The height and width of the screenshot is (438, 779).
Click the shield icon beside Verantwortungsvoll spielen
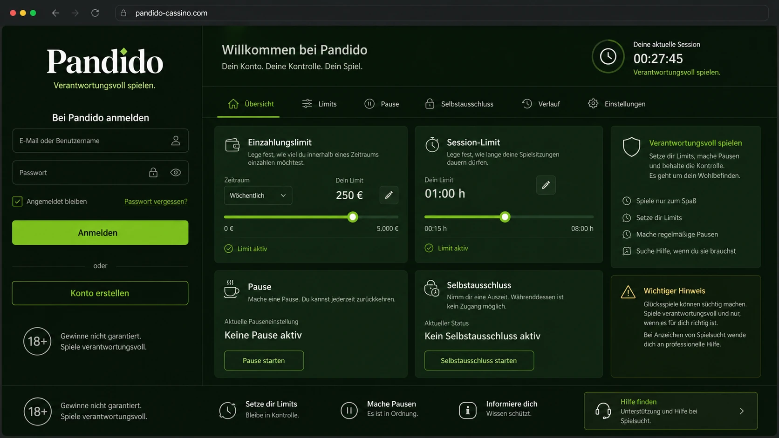point(631,147)
